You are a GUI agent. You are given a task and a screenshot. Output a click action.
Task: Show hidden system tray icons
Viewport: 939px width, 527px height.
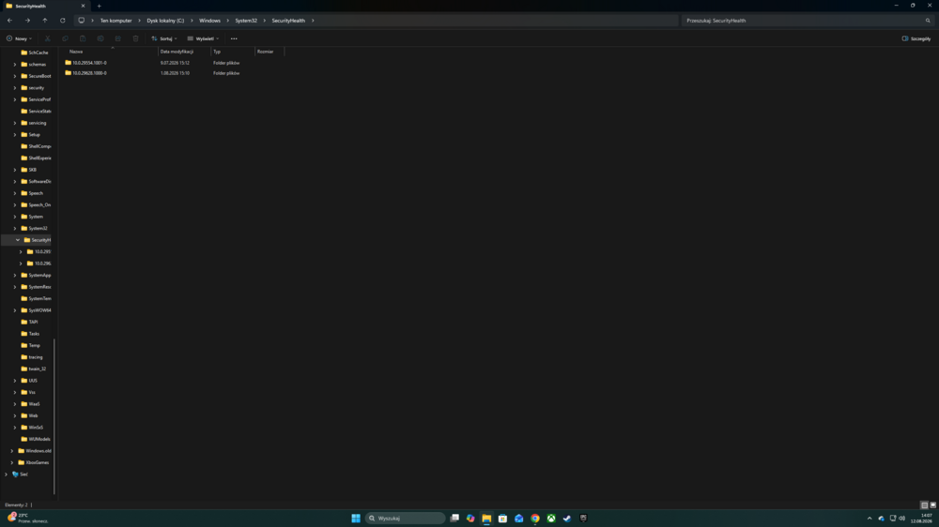(870, 518)
